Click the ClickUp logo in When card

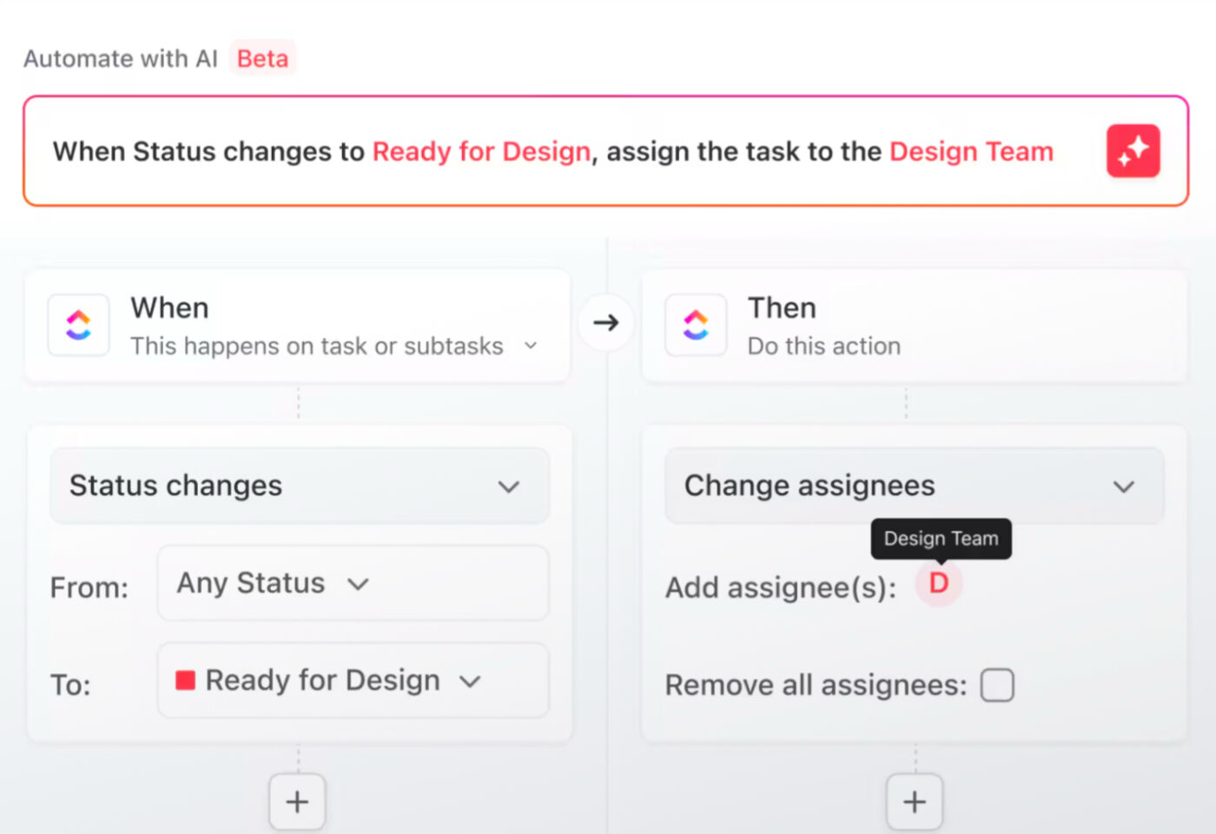(79, 326)
